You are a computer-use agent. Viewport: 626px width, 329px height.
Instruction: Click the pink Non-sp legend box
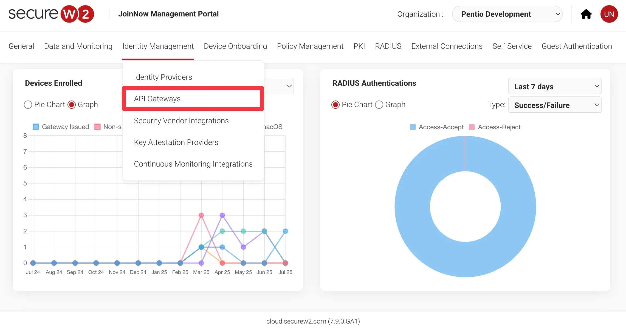pos(97,127)
